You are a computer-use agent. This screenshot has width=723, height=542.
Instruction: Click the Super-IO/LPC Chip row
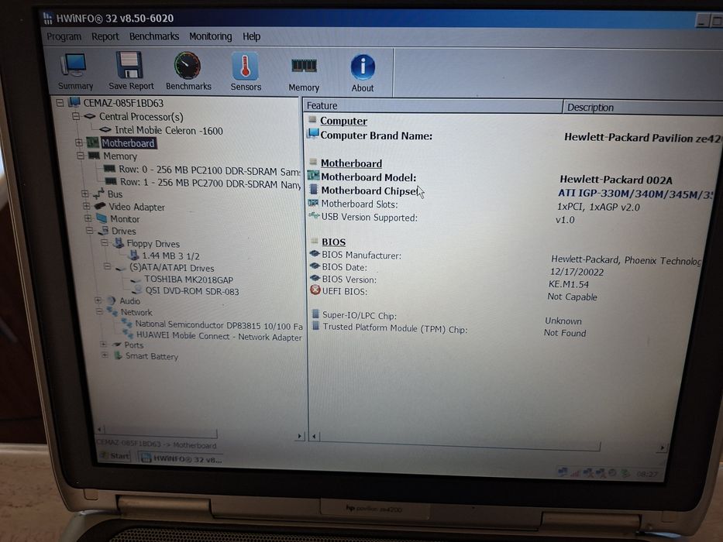(447, 317)
